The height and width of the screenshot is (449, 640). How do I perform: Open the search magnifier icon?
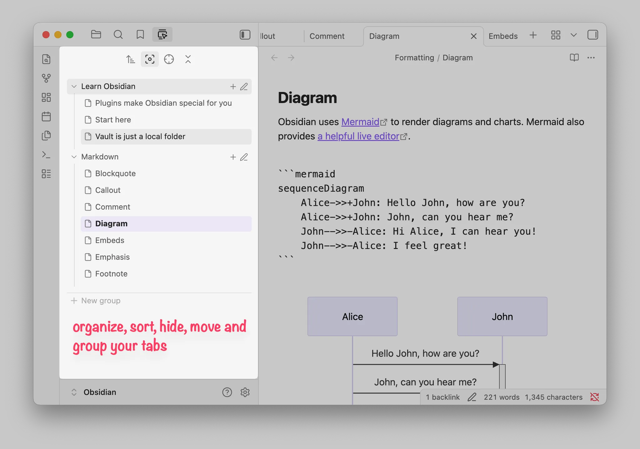click(118, 34)
